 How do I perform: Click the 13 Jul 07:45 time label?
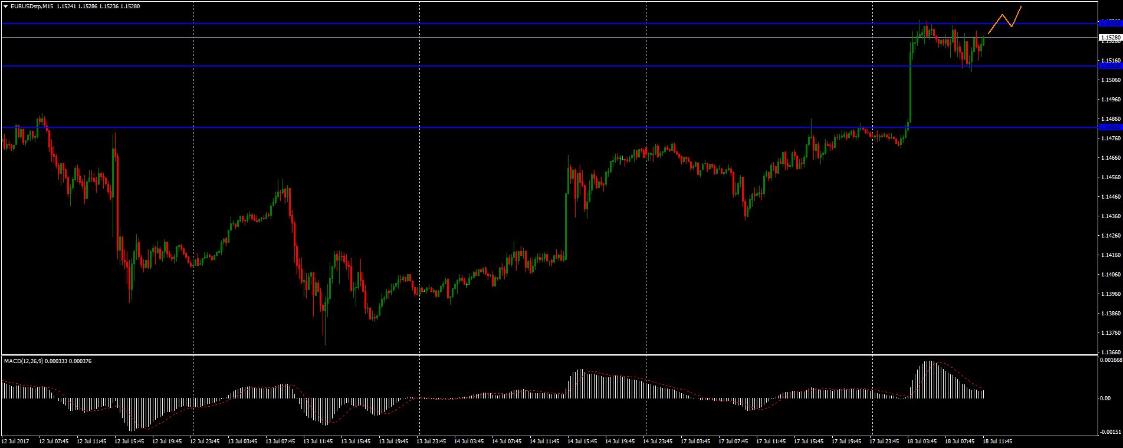280,440
